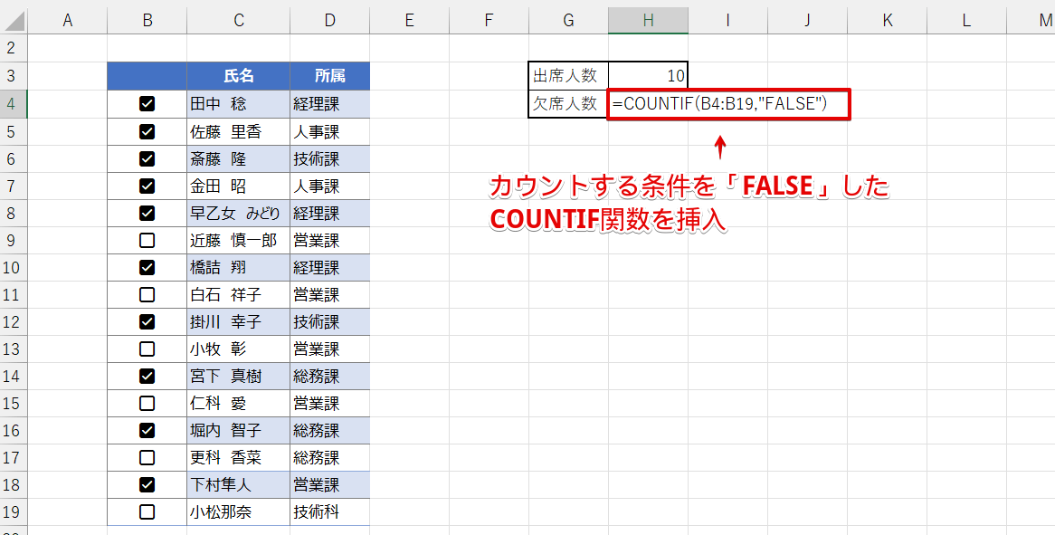This screenshot has height=535, width=1055.
Task: Select the 技術科 department cell
Action: [329, 511]
